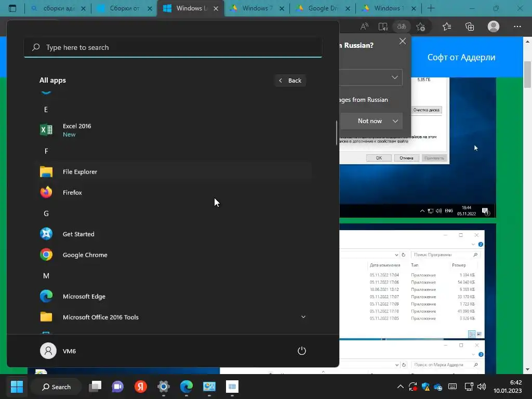Viewport: 532px width, 399px height.
Task: Open Edge Settings and more menu
Action: pos(517,26)
